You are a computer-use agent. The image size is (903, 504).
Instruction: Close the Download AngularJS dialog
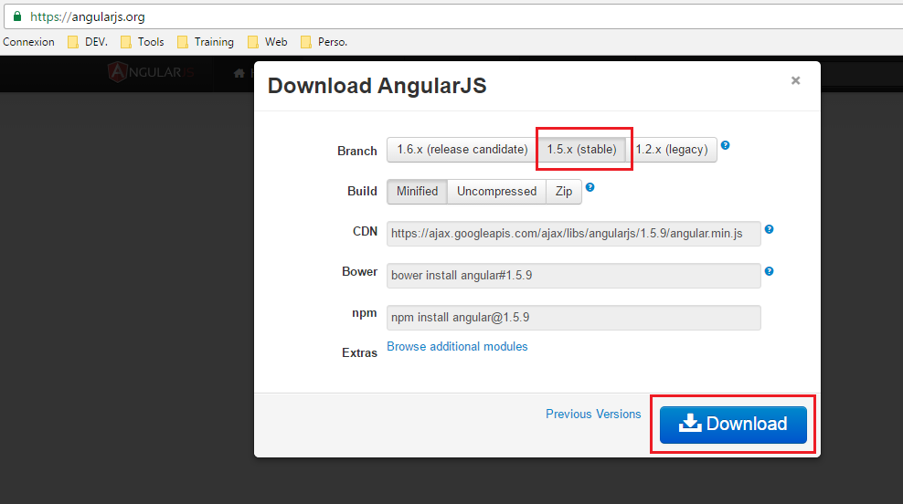795,80
